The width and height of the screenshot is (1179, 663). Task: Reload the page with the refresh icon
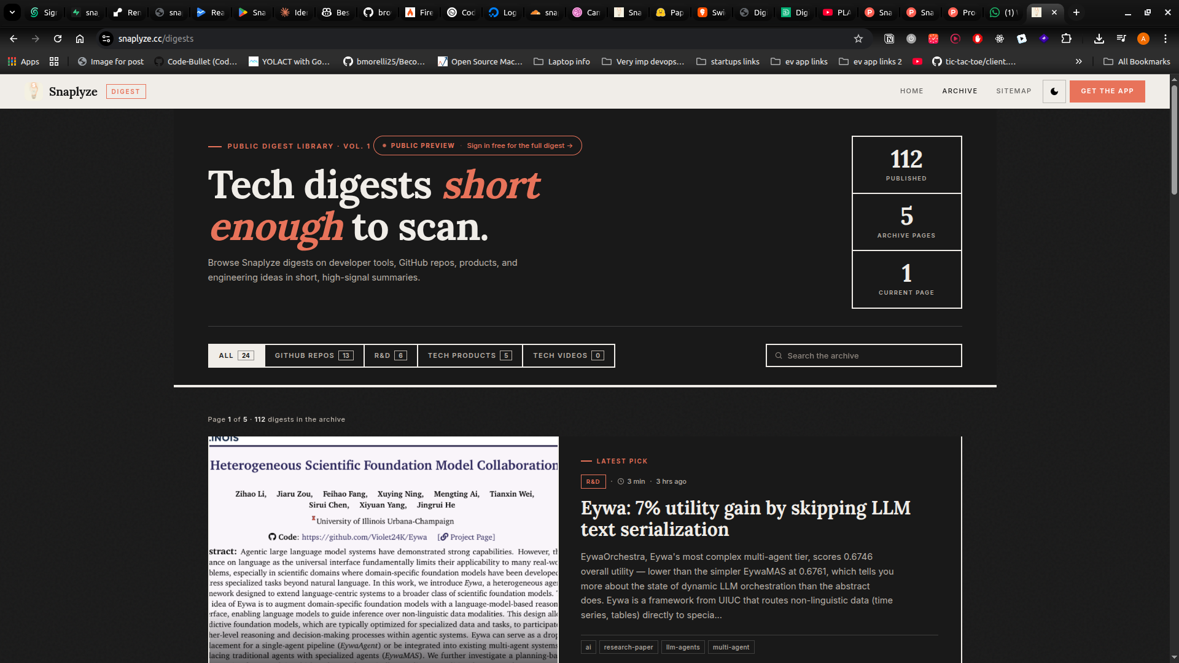[58, 39]
